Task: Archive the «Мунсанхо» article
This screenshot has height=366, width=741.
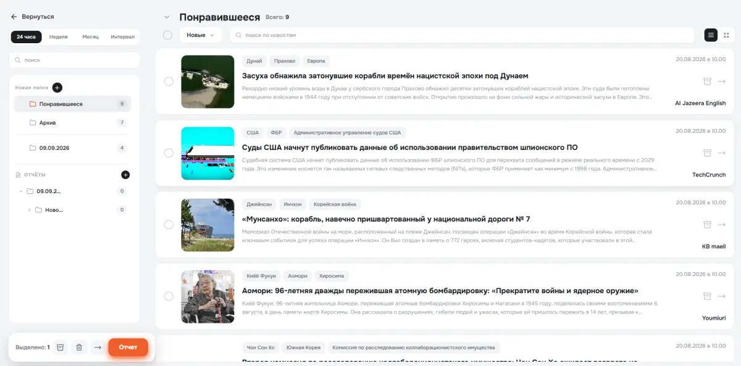Action: [x=707, y=225]
